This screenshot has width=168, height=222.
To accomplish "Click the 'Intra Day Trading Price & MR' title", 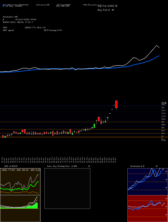I will pos(62,166).
